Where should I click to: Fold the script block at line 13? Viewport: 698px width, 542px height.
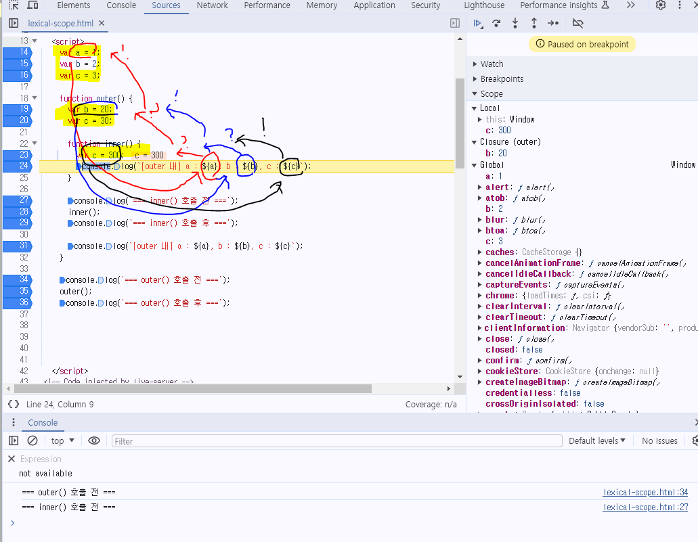click(x=35, y=41)
